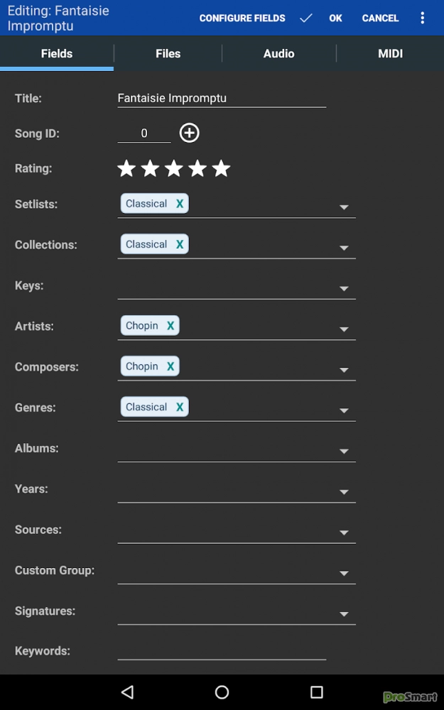Switch to the MIDI tab

[x=390, y=53]
